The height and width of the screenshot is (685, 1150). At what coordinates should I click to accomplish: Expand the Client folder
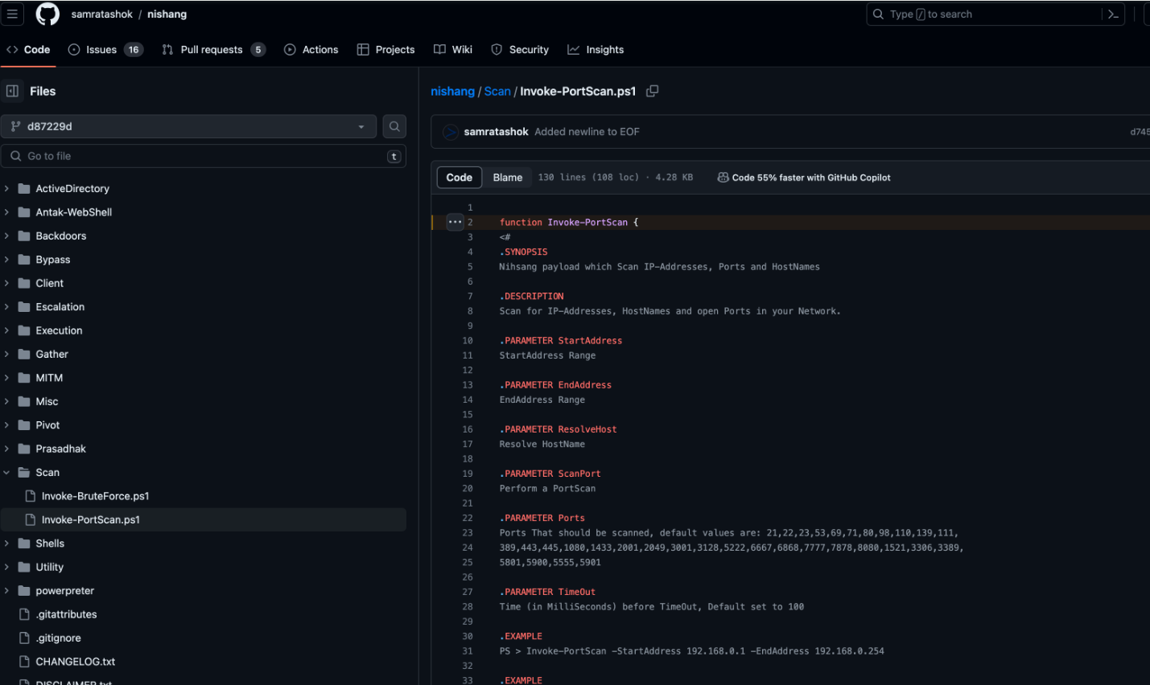coord(6,283)
